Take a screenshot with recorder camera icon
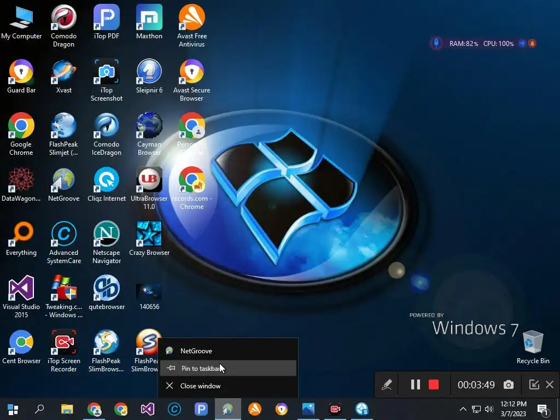The width and height of the screenshot is (560, 420). point(509,384)
